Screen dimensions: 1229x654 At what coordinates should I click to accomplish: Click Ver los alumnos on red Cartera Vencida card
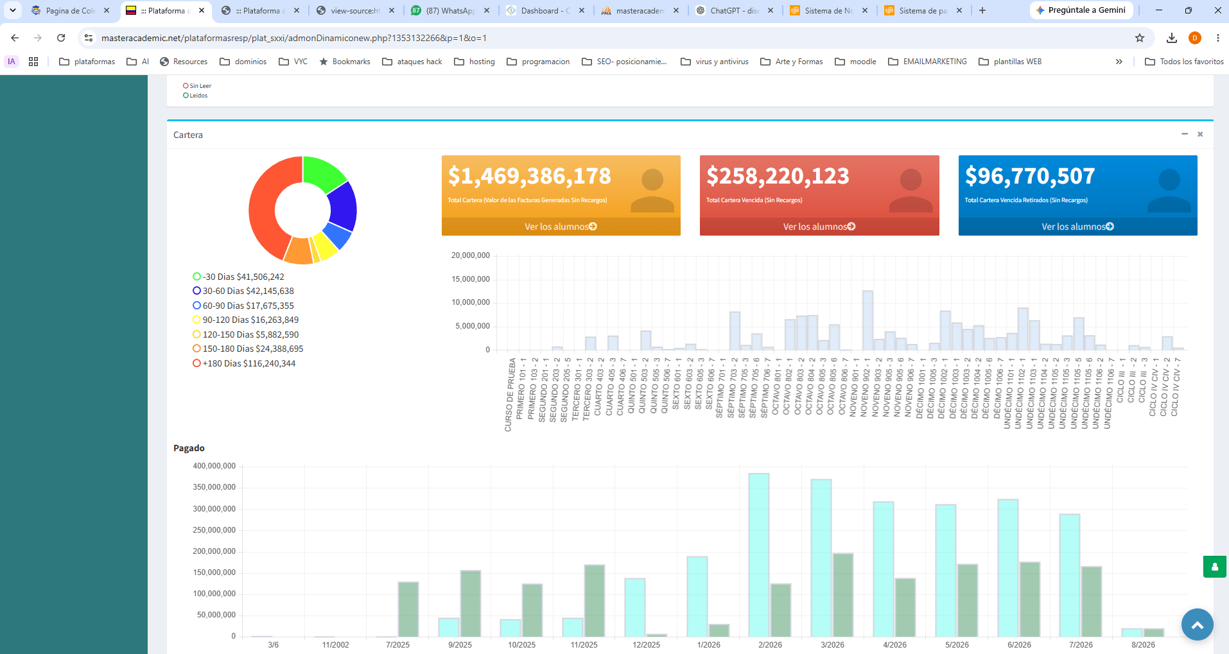pos(819,227)
